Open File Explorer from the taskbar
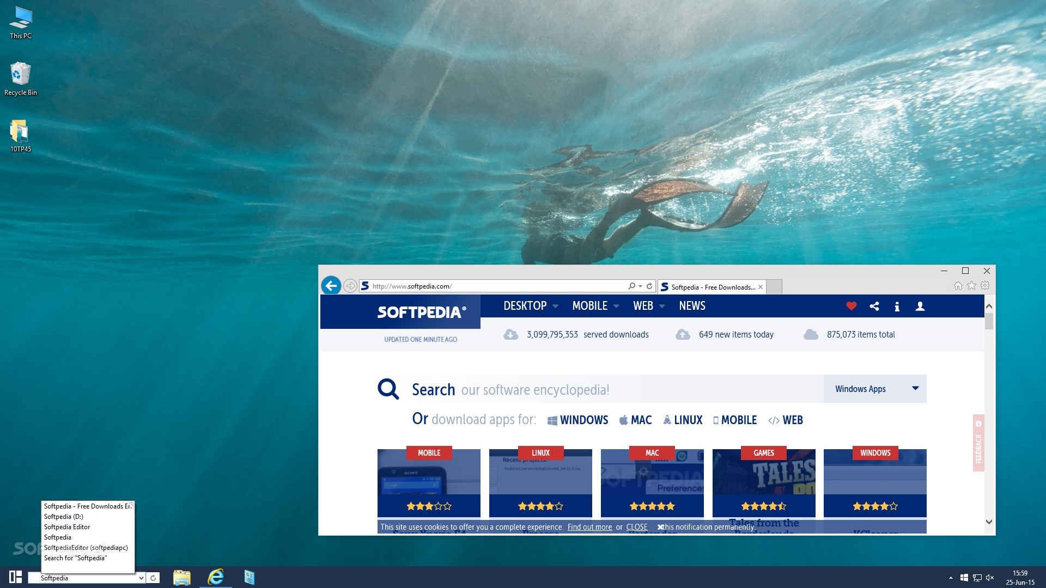The width and height of the screenshot is (1046, 588). click(182, 577)
